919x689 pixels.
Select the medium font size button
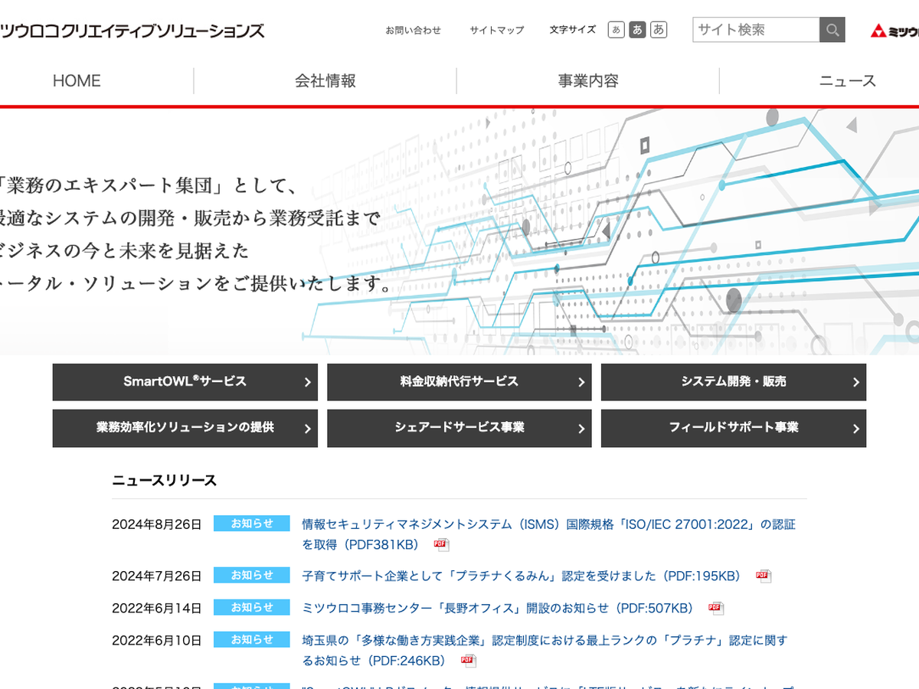pyautogui.click(x=637, y=30)
